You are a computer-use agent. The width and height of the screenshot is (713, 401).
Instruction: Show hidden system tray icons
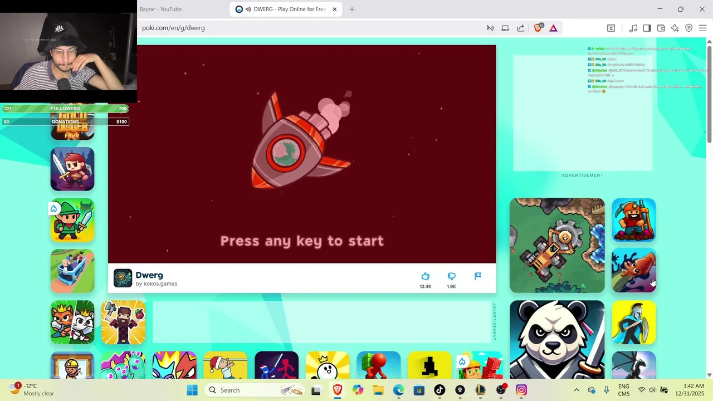tap(577, 390)
